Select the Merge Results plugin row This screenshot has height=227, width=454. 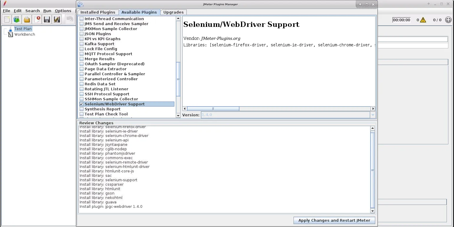click(127, 59)
